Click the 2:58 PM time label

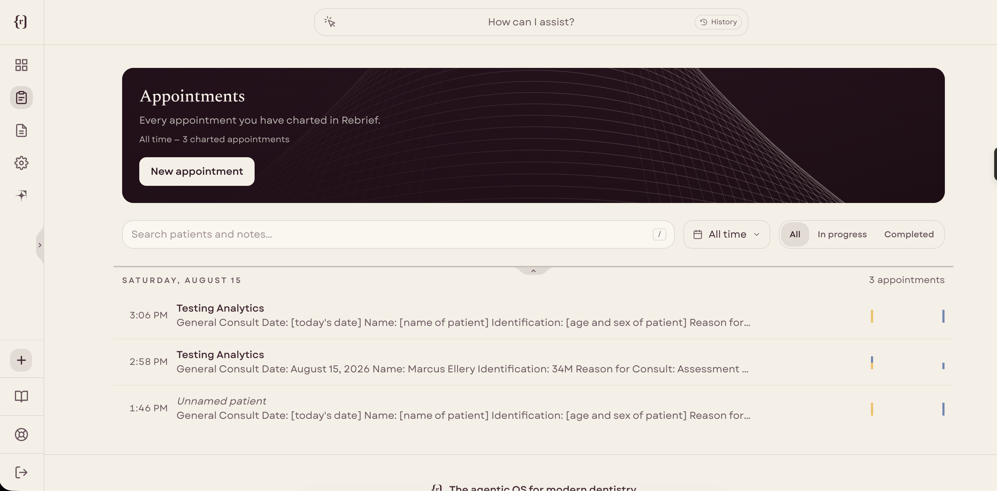pos(149,362)
